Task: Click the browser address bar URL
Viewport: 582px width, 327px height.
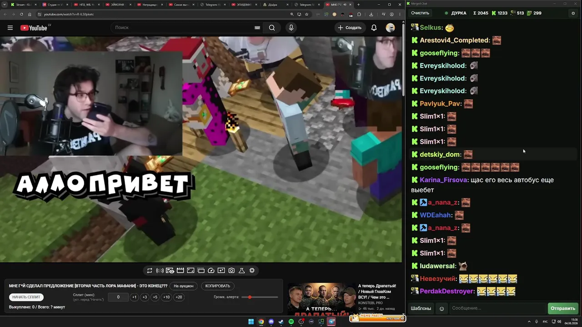Action: [x=69, y=14]
